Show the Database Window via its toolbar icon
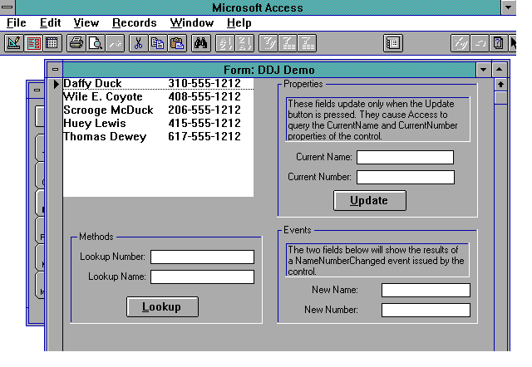 tap(393, 42)
